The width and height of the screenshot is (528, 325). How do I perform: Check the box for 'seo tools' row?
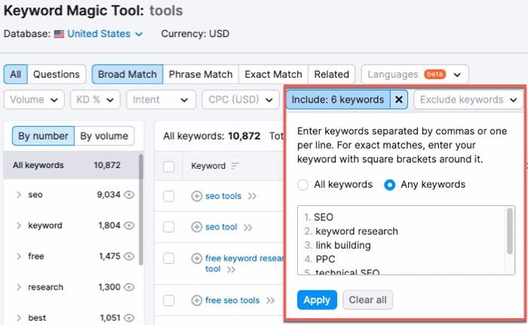tap(169, 196)
